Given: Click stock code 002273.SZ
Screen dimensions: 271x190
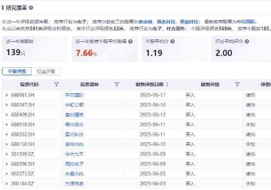Looking at the screenshot, I should tap(22, 174).
